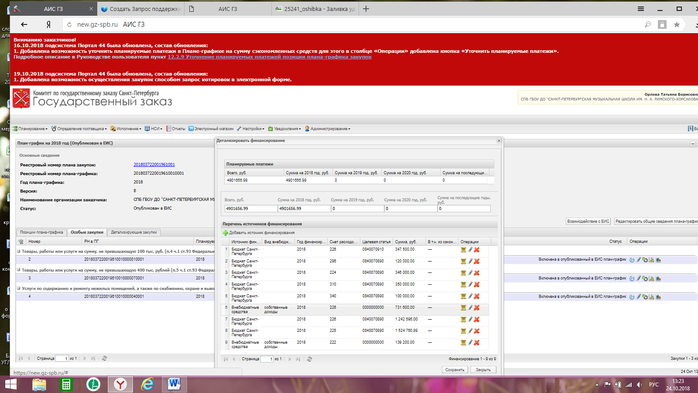Open bar chart icon for purchase position 2
698x393 pixels.
[658, 260]
